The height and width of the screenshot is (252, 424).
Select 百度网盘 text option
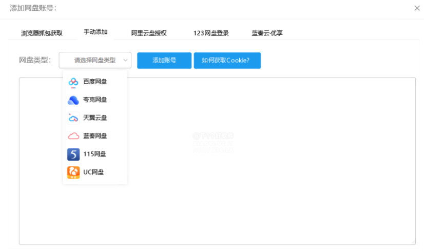95,82
